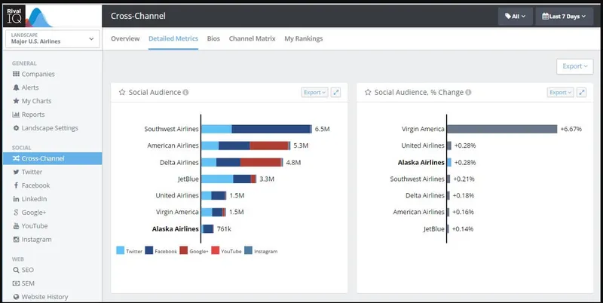Click the American Airlines 5.3M value

tap(301, 145)
